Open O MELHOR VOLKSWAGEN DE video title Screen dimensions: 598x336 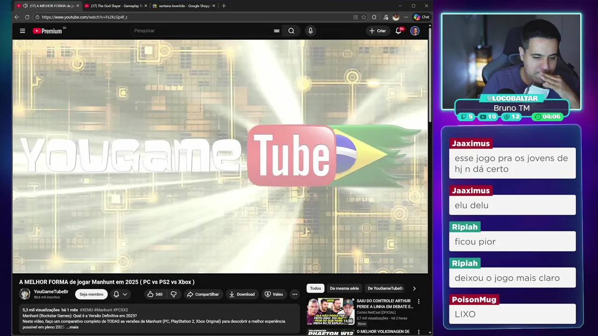(x=383, y=332)
